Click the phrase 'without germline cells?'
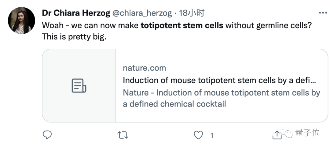330x147 pixels. (269, 25)
